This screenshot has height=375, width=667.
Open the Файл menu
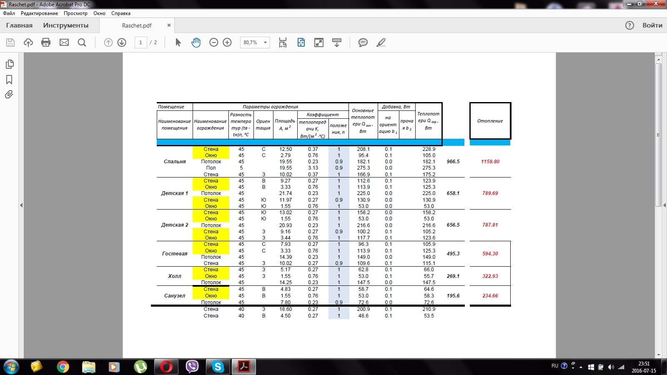(9, 13)
